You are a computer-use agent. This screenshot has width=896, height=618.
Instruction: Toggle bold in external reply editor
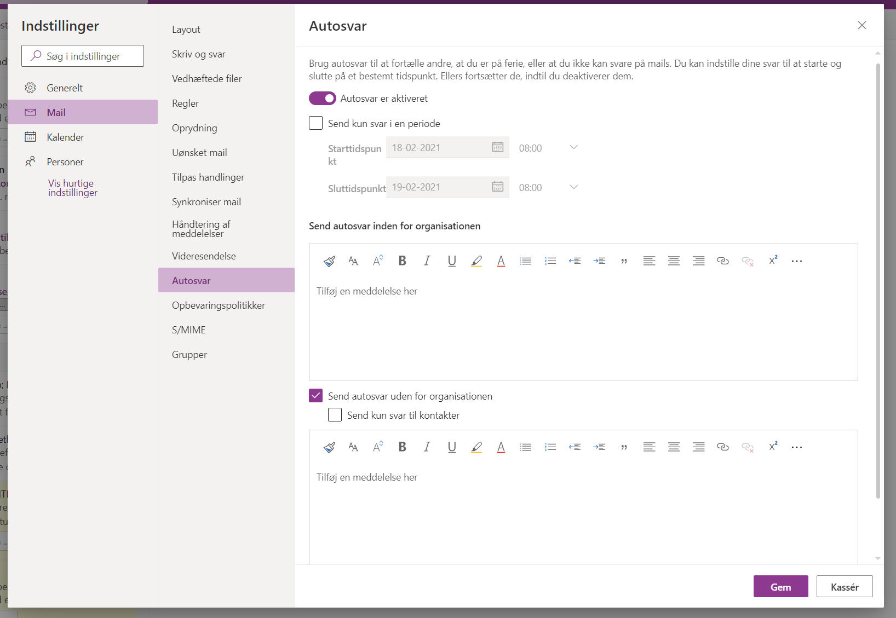pos(403,447)
